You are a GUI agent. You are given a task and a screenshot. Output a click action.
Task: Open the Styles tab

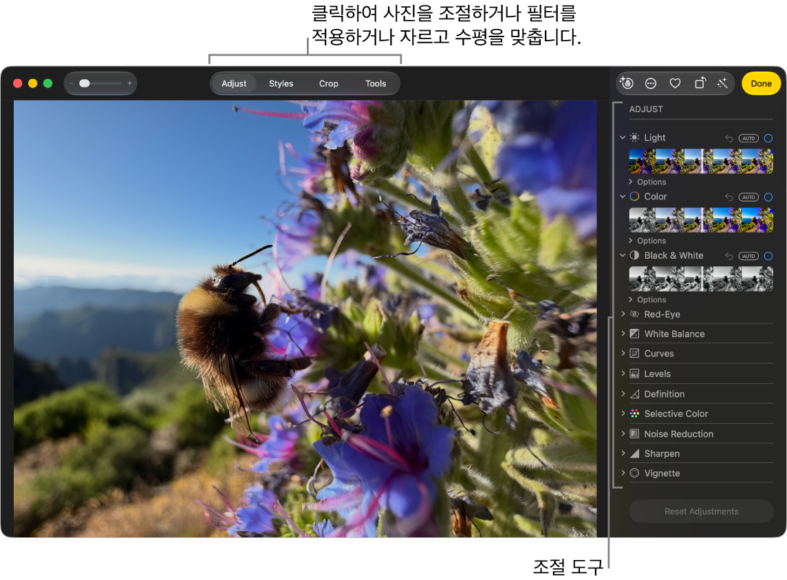pyautogui.click(x=281, y=83)
